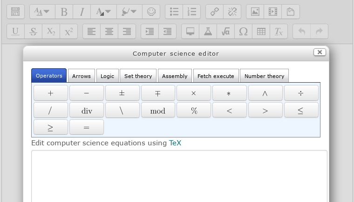The height and width of the screenshot is (202, 354).
Task: Insert the minus operator
Action: (87, 93)
